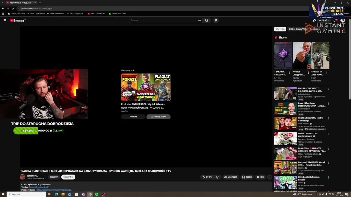This screenshot has height=197, width=351.
Task: Click the Udostępnij share button
Action: 230,177
